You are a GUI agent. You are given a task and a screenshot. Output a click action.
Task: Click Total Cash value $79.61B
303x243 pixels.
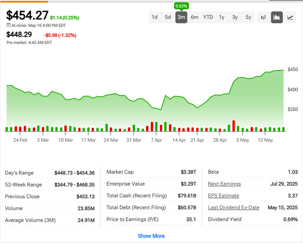(187, 196)
